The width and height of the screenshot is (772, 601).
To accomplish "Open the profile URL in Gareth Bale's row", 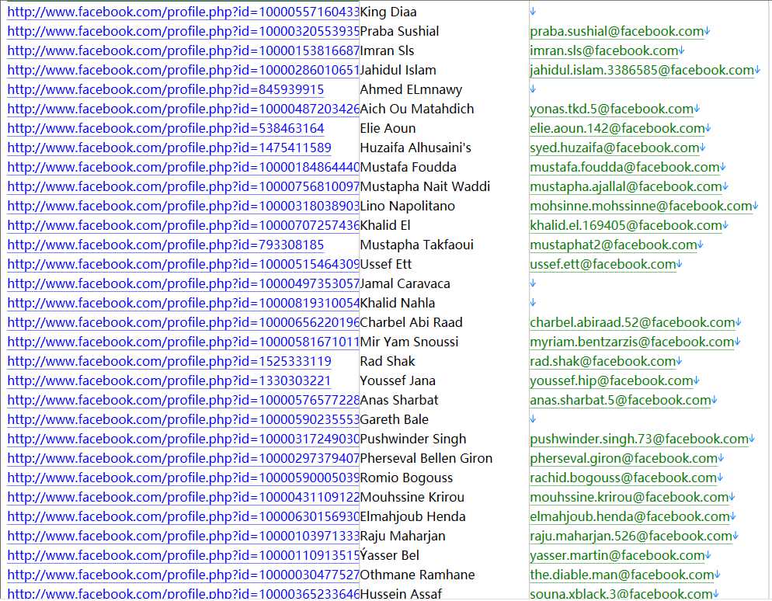I will pyautogui.click(x=183, y=419).
